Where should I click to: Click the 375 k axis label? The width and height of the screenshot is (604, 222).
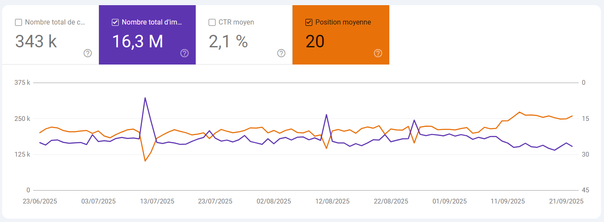click(x=22, y=83)
